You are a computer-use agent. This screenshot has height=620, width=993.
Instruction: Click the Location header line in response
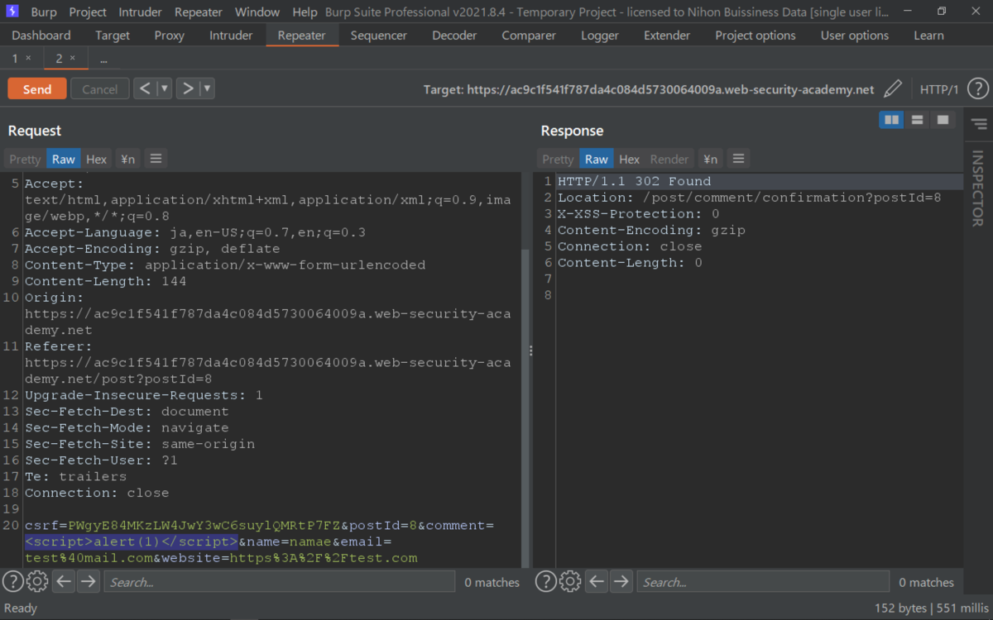pyautogui.click(x=750, y=198)
